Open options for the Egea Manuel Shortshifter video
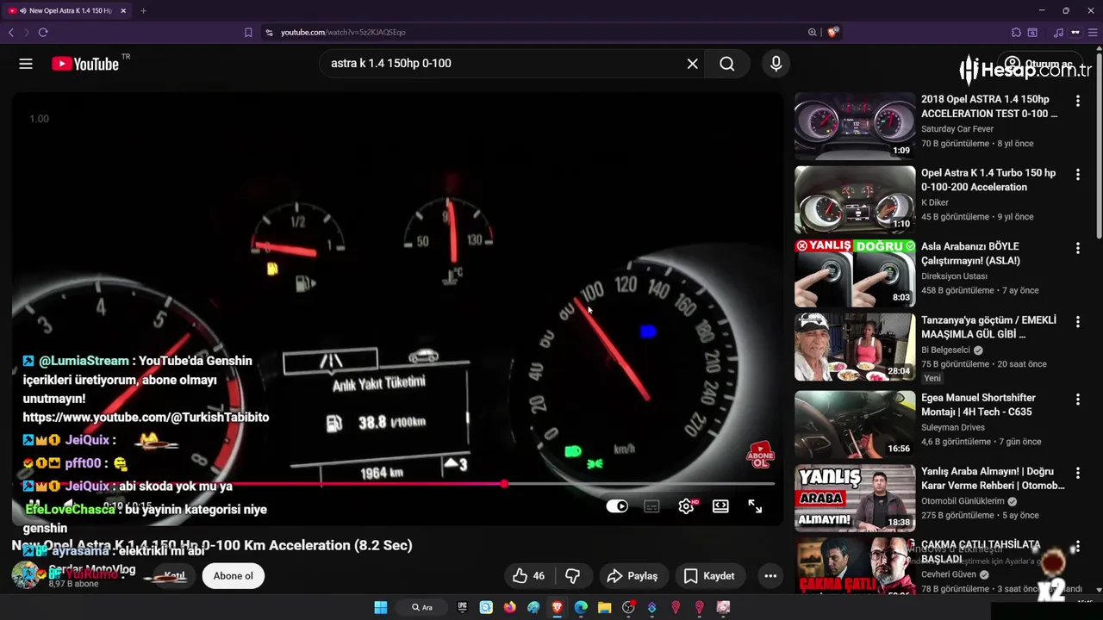The image size is (1103, 620). (x=1077, y=400)
